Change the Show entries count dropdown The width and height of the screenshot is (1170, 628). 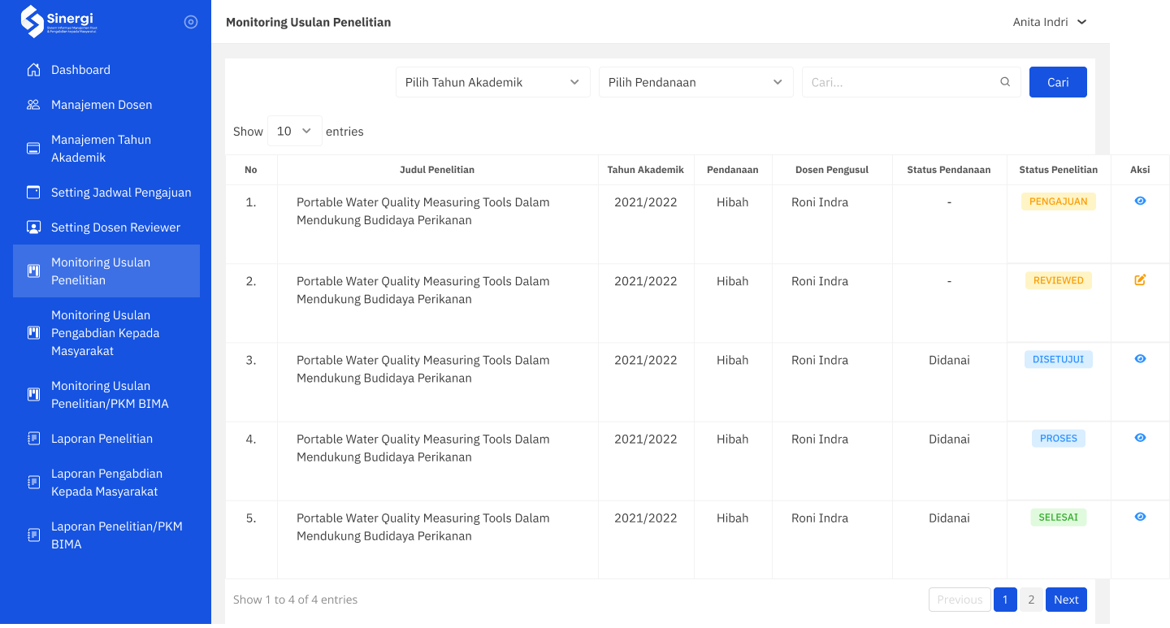coord(295,131)
